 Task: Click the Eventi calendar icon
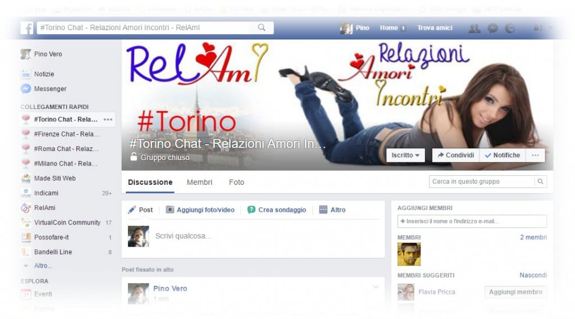26,294
